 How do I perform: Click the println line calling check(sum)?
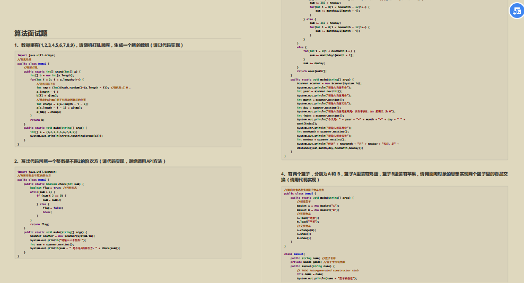click(x=75, y=248)
